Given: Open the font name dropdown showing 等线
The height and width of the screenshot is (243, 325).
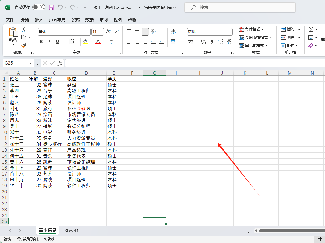Looking at the screenshot, I should [89, 32].
